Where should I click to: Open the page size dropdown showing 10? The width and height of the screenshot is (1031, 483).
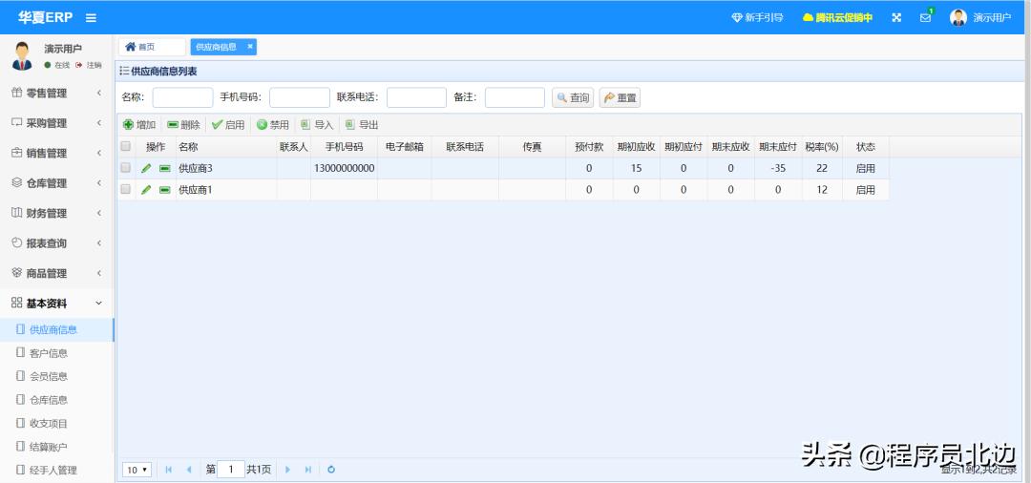coord(137,470)
